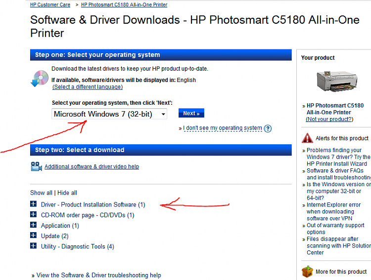Open HP Customer Care breadcrumb link
The width and height of the screenshot is (371, 280).
50,5
